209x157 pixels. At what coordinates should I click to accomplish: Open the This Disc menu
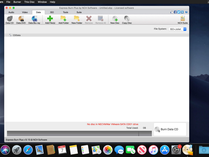pyautogui.click(x=29, y=2)
